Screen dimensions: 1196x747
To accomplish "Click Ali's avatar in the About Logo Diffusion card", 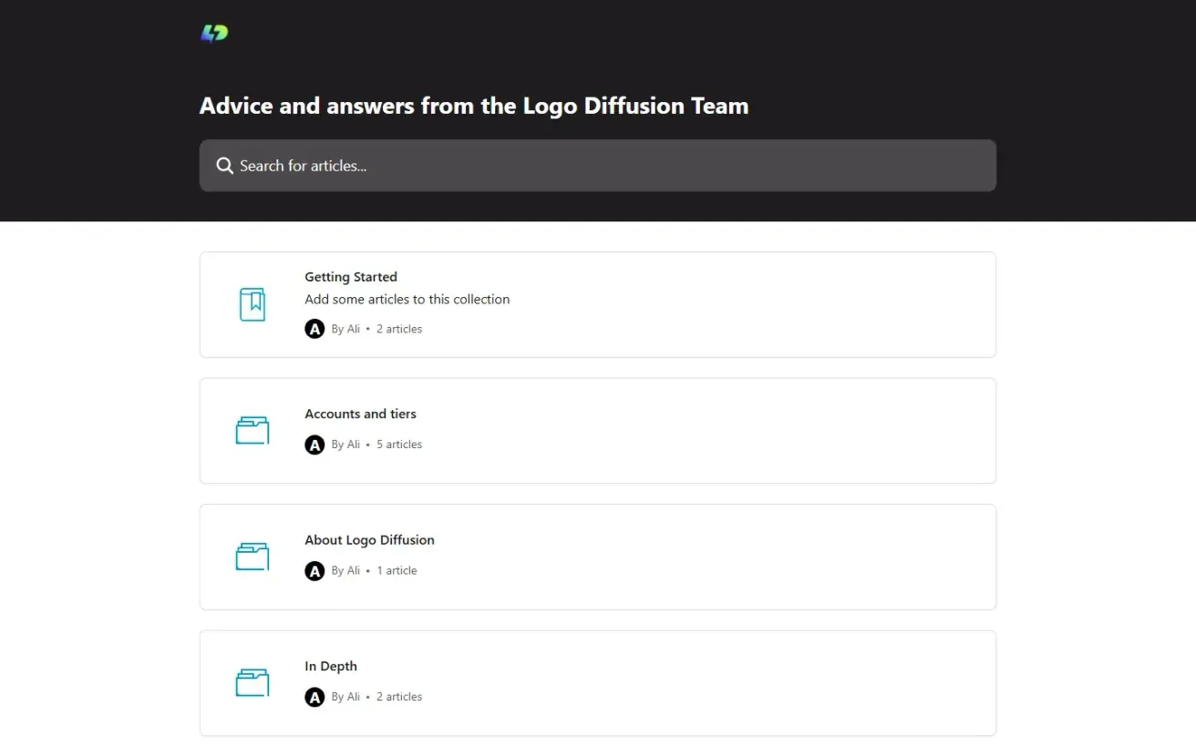I will (x=314, y=571).
